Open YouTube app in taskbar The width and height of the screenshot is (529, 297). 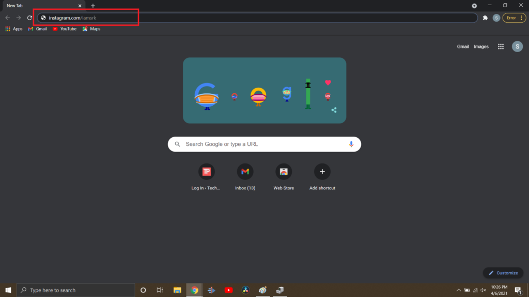pos(228,290)
